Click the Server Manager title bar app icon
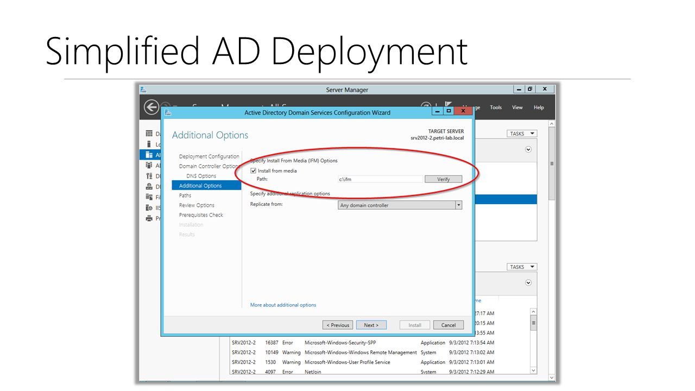Screen dimensions: 695x391 point(143,90)
